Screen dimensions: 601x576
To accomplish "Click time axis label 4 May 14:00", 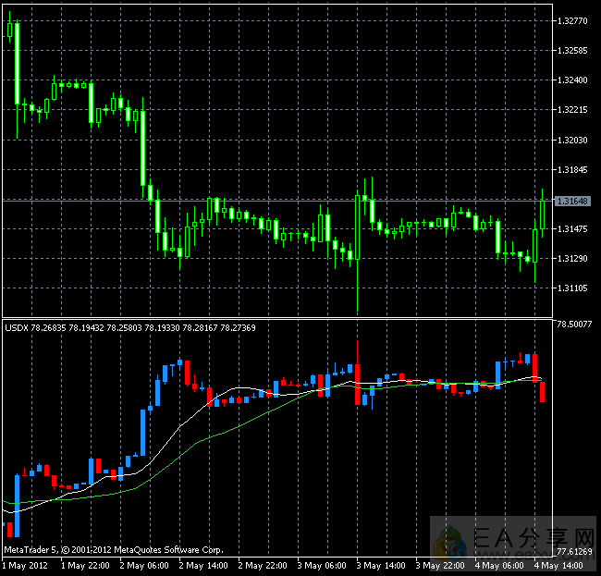I will [558, 566].
